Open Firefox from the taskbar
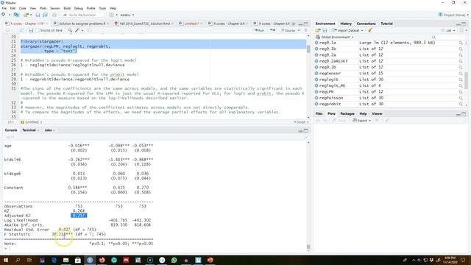The image size is (471, 265). 102,260
